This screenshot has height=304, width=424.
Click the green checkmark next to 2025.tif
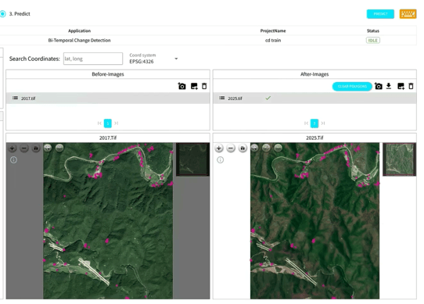tap(268, 98)
